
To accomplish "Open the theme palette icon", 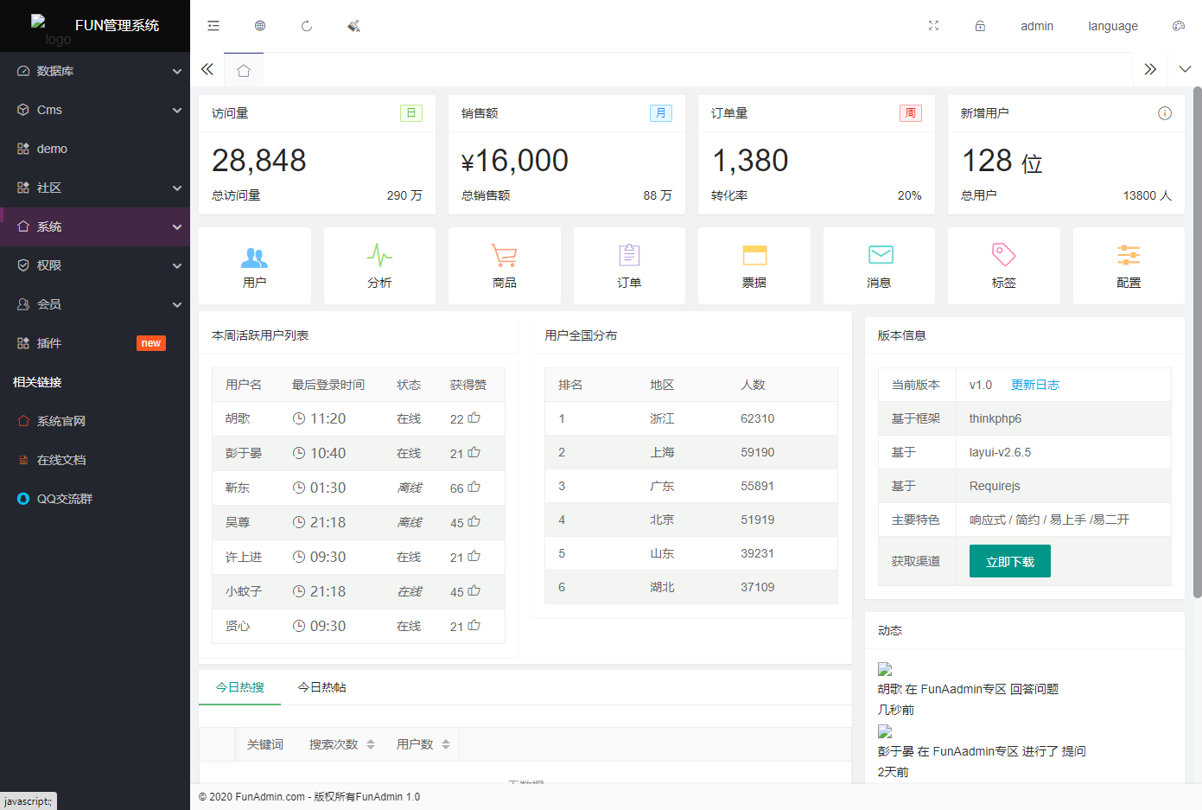I will [x=1178, y=26].
